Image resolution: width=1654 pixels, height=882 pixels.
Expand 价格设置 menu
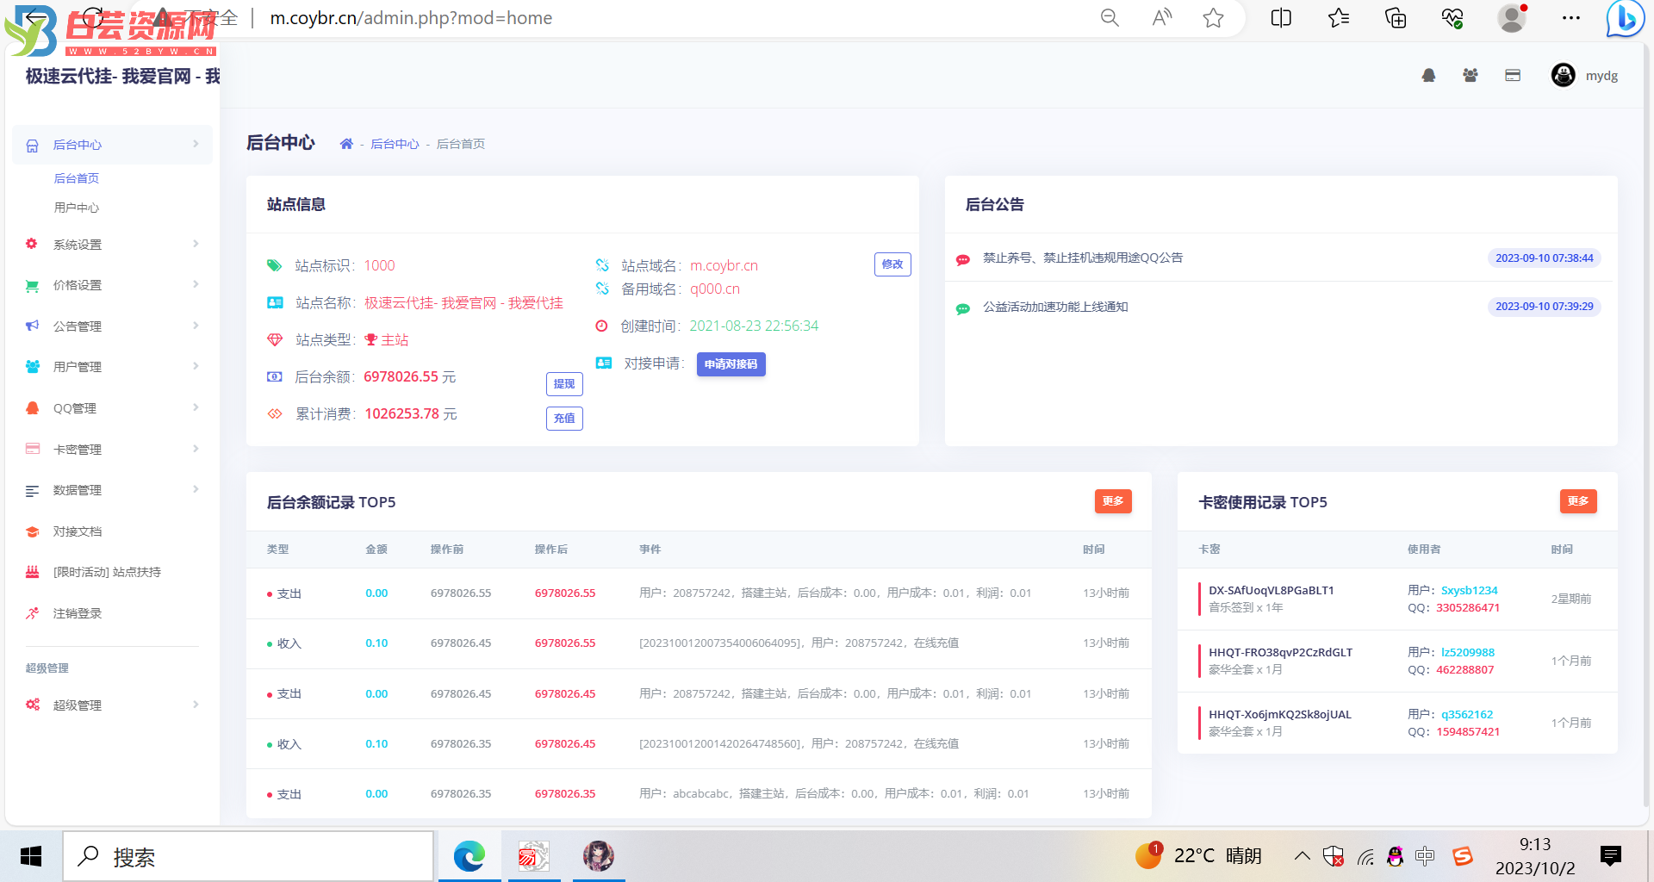pos(113,285)
